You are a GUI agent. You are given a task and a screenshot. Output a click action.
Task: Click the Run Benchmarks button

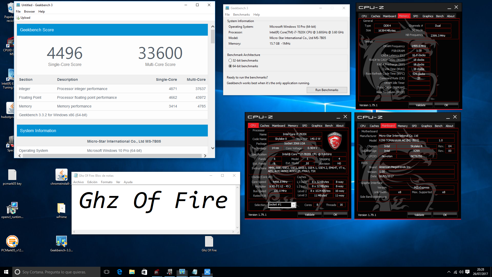coord(327,90)
